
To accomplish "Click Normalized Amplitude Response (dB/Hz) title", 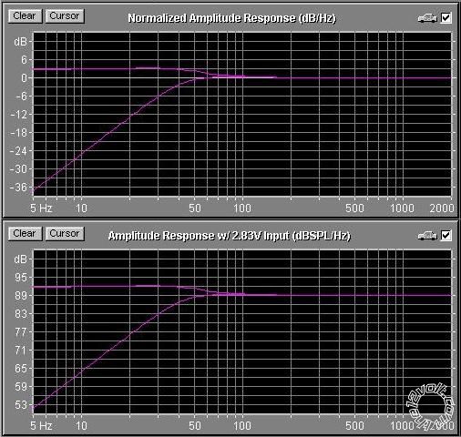I will click(231, 18).
